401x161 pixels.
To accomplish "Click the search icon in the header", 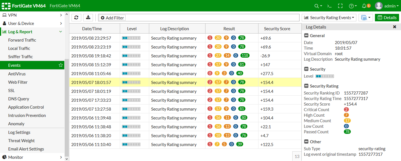I will pos(317,6).
